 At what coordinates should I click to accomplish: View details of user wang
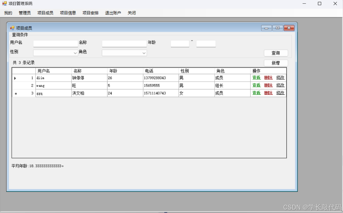click(x=256, y=85)
